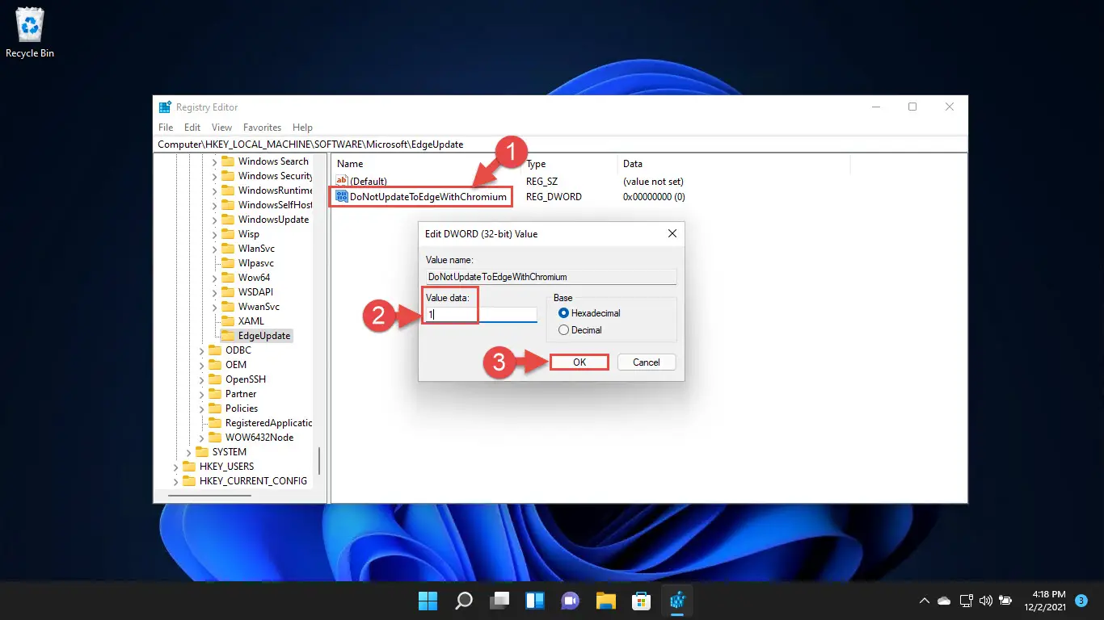Expand the Wisp key

click(x=214, y=234)
